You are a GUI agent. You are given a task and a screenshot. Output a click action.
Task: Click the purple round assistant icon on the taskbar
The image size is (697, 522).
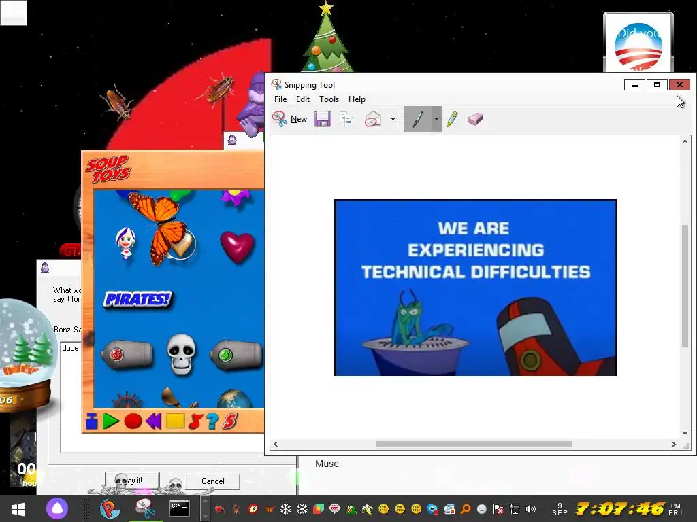[57, 508]
